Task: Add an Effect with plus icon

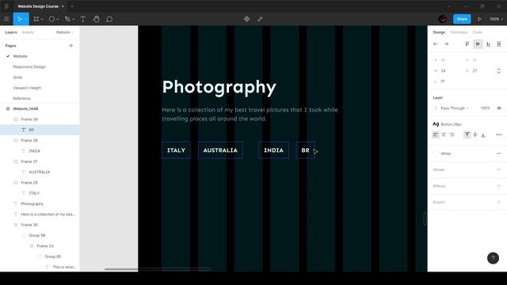Action: pyautogui.click(x=498, y=186)
